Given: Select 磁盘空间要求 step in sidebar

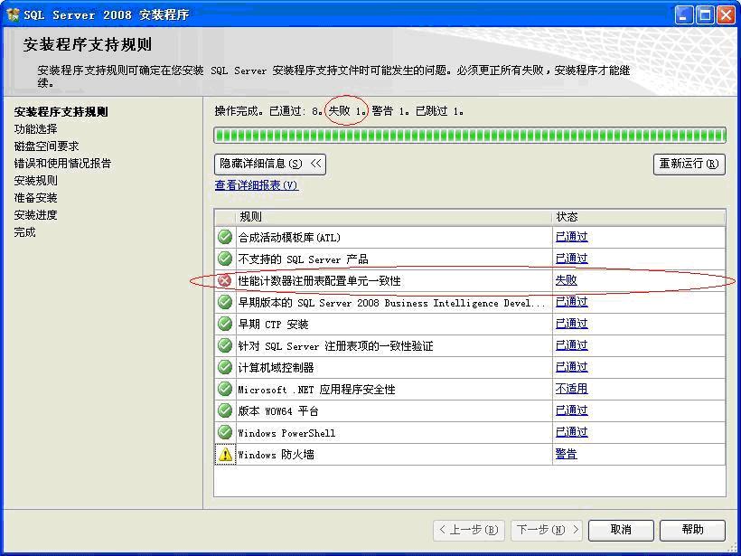Looking at the screenshot, I should tap(46, 146).
